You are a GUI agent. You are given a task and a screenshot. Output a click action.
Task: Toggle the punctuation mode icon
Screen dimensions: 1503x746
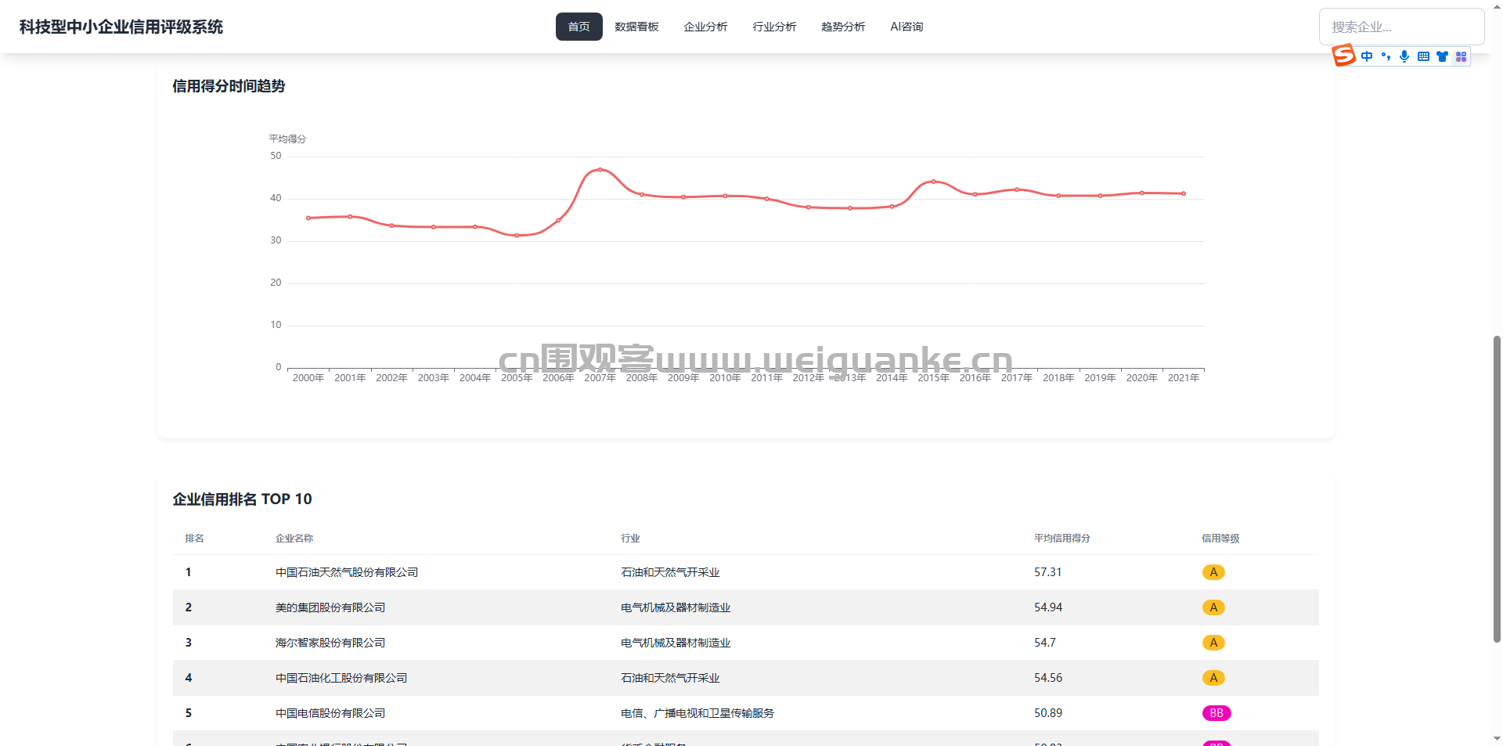[1386, 56]
